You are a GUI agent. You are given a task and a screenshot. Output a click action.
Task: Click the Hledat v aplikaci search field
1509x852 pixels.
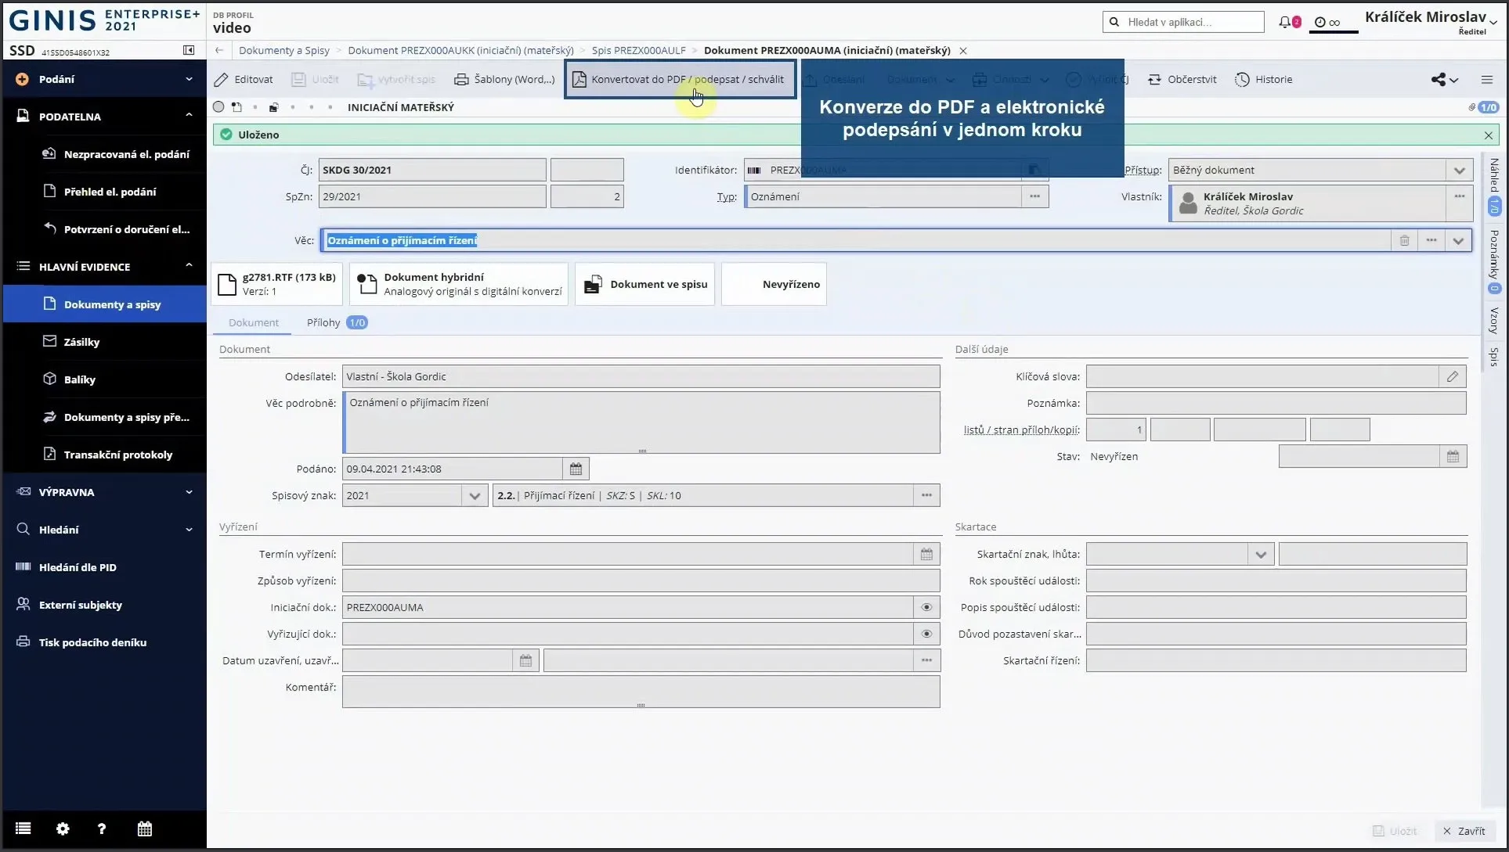1183,22
